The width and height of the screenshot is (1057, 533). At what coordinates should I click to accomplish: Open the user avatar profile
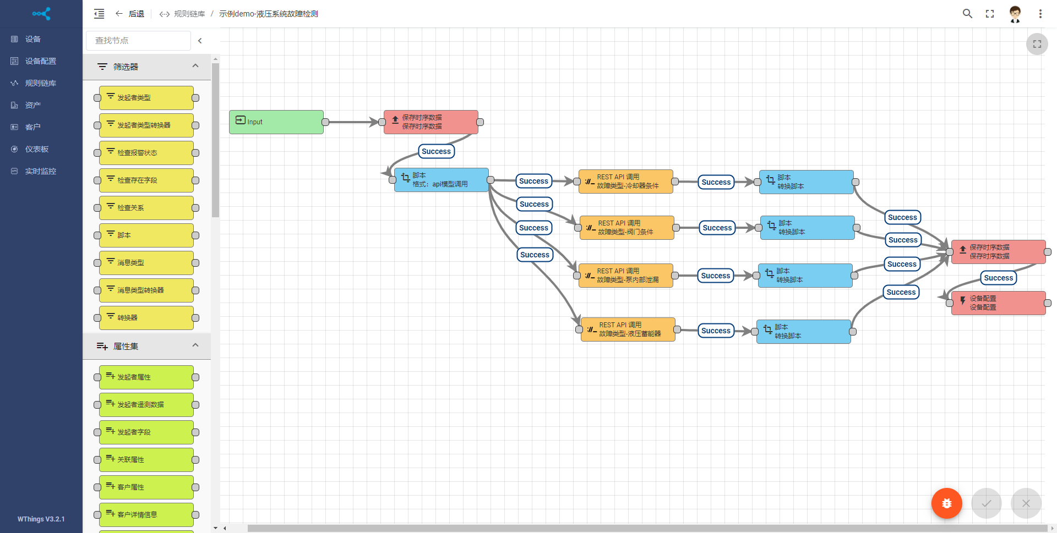(1015, 14)
